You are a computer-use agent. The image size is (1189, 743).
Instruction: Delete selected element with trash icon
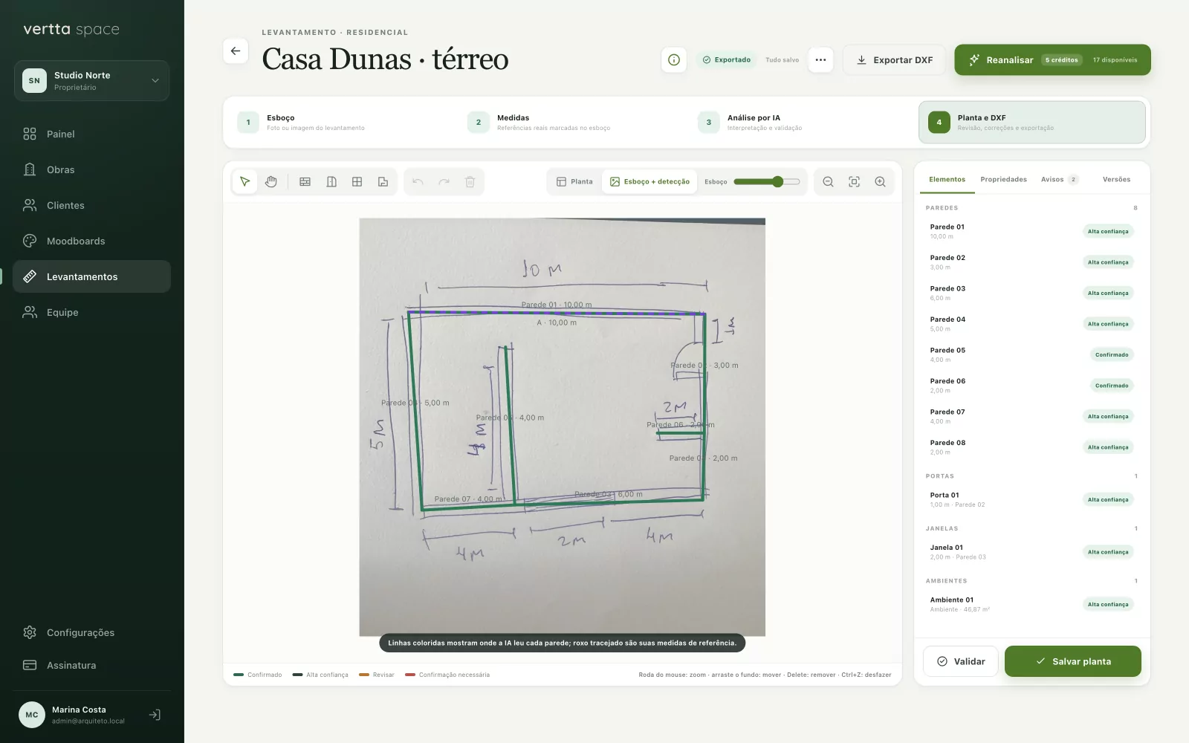pyautogui.click(x=470, y=182)
